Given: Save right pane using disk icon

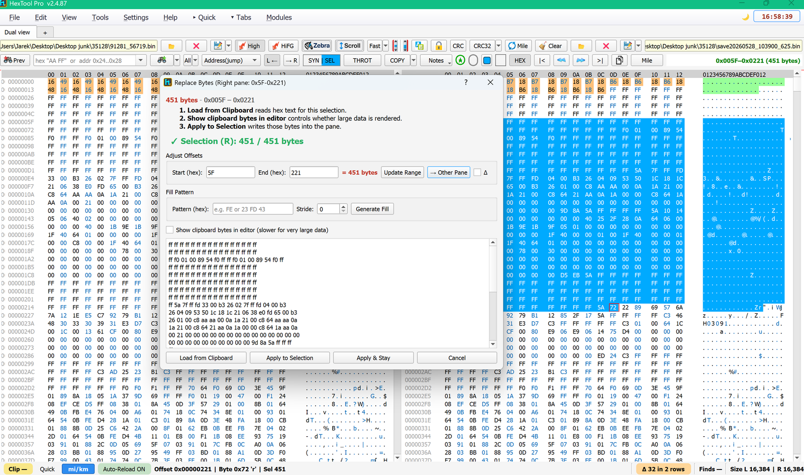Looking at the screenshot, I should pyautogui.click(x=627, y=46).
